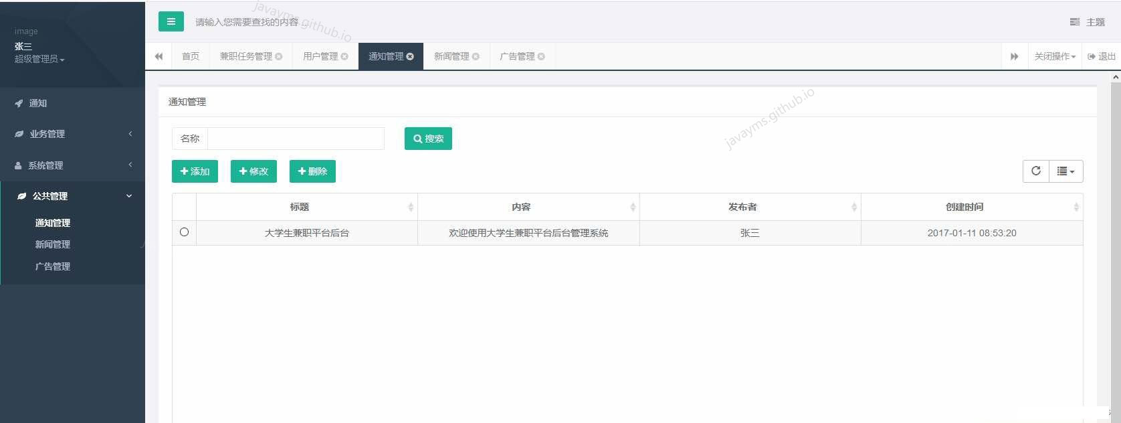Expand the 业务管理 sidebar menu

pyautogui.click(x=72, y=134)
